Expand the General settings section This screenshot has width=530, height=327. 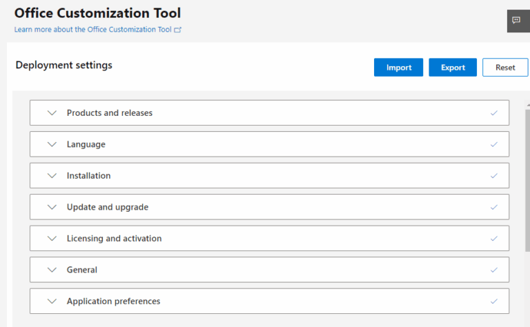(x=81, y=270)
